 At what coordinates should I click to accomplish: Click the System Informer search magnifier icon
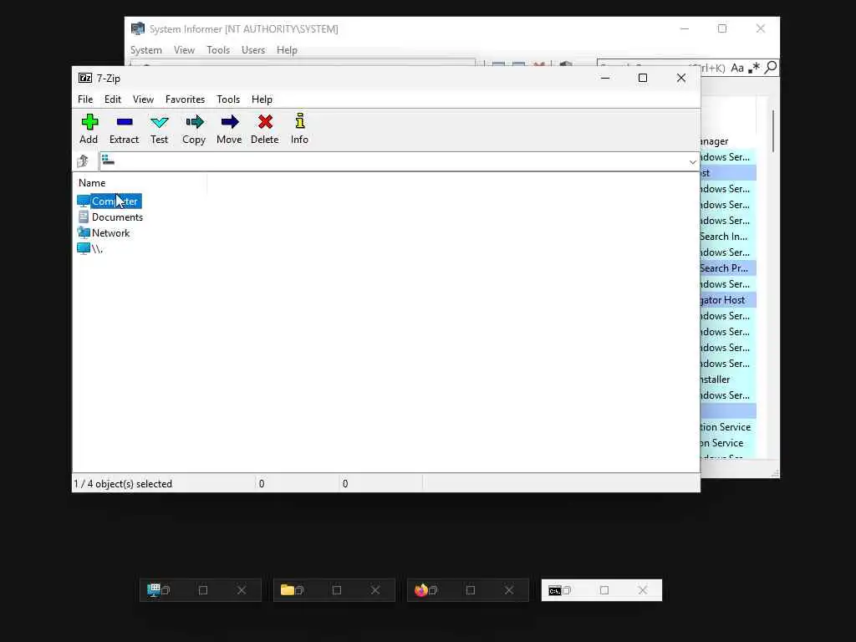[x=771, y=68]
